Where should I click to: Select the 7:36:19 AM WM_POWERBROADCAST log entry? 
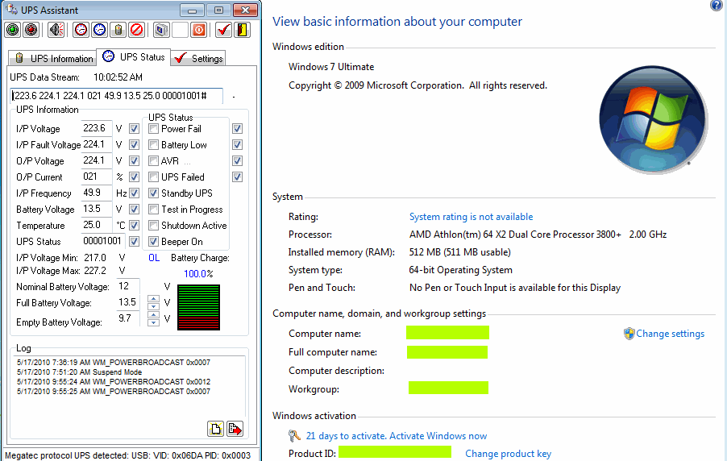114,362
